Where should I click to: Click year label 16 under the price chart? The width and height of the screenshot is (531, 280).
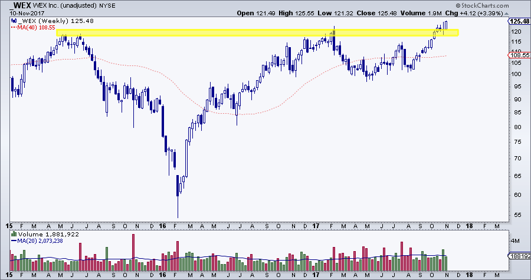[162, 226]
